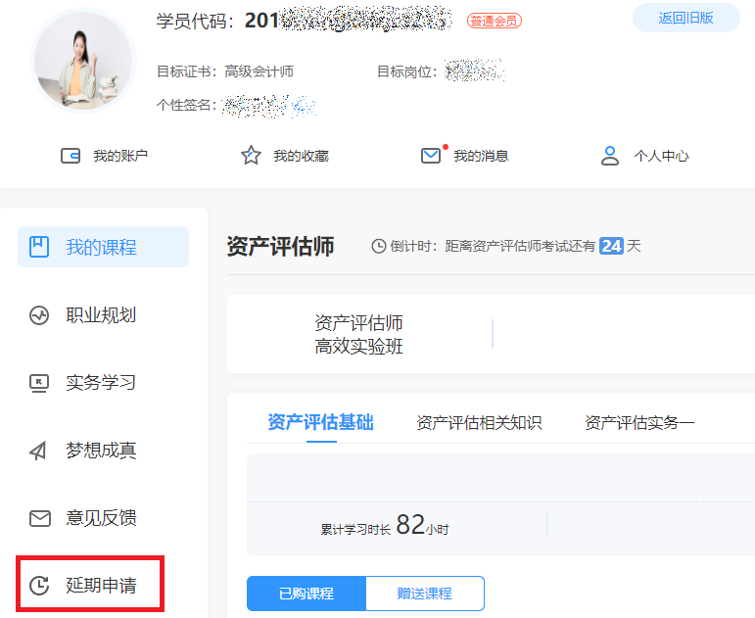755x618 pixels.
Task: Select the 赠送课程 toggle button
Action: (424, 594)
